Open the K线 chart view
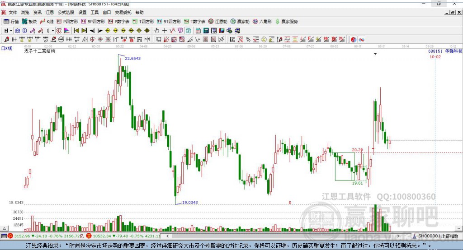 [x=47, y=22]
